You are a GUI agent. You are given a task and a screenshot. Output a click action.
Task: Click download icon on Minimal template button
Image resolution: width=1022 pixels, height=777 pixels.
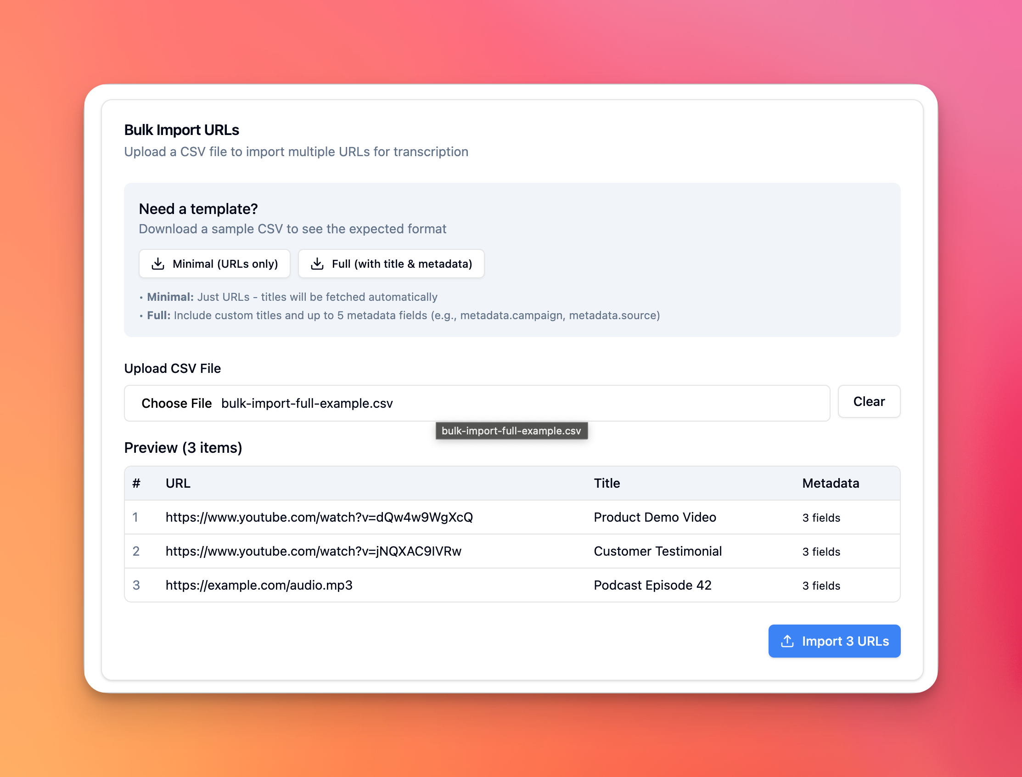[157, 264]
